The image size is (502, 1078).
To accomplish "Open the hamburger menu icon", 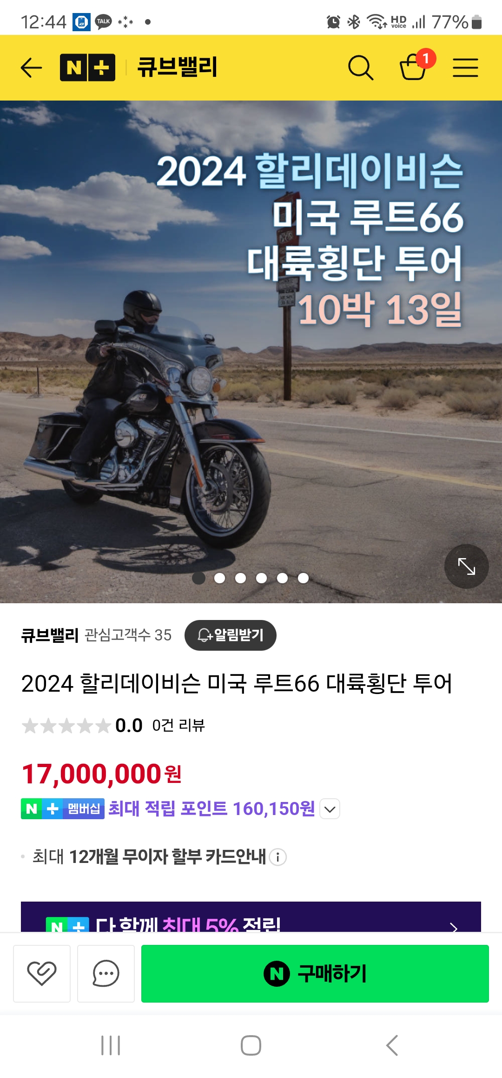I will 465,68.
